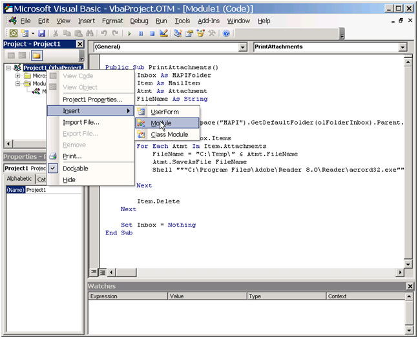
Task: Collapse the Project1 root tree node
Action: pos(8,68)
